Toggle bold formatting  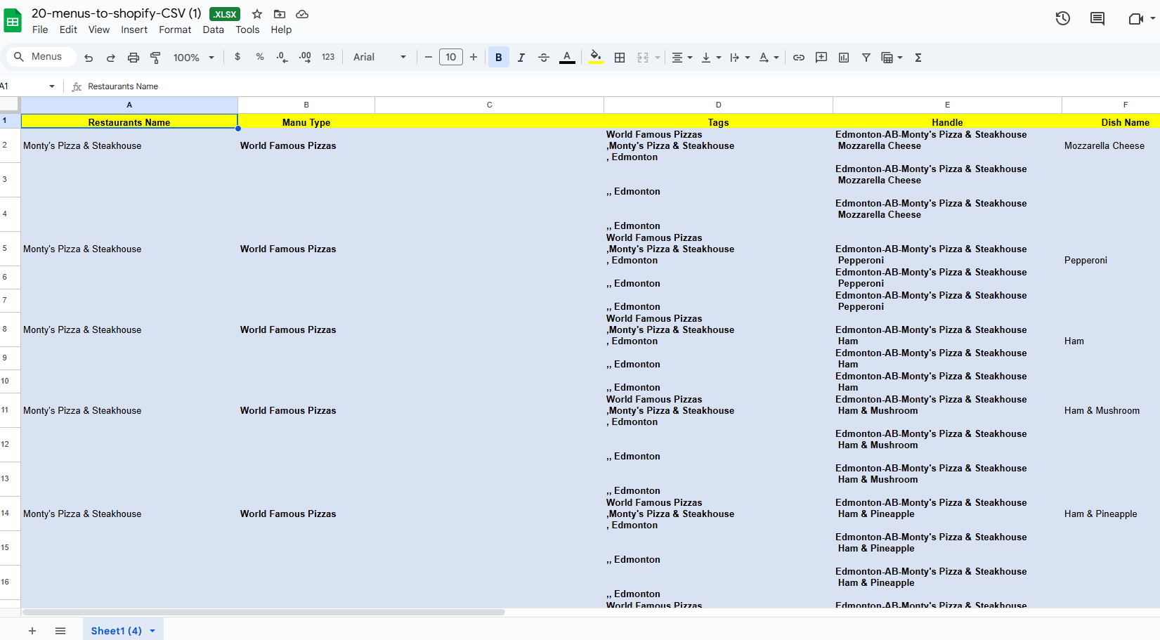(x=498, y=58)
